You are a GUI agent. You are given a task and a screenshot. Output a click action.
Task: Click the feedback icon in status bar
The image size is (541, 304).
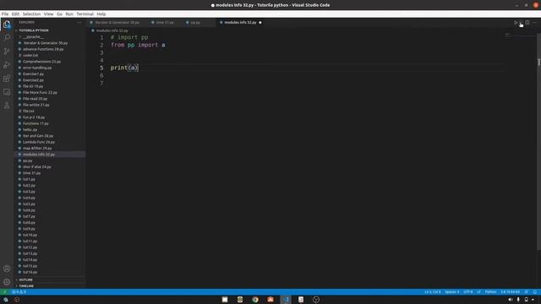[x=527, y=292]
